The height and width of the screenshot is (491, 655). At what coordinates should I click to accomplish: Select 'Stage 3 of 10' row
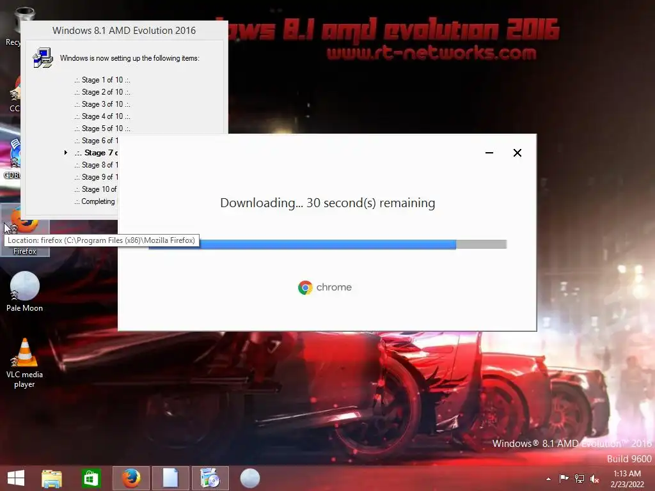(x=102, y=104)
